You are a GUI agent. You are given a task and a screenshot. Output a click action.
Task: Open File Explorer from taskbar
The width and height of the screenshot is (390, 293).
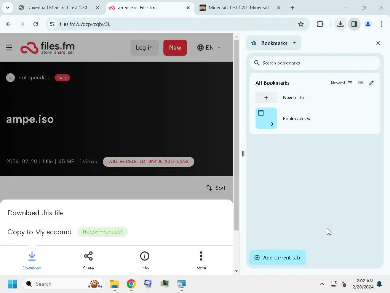point(114,284)
